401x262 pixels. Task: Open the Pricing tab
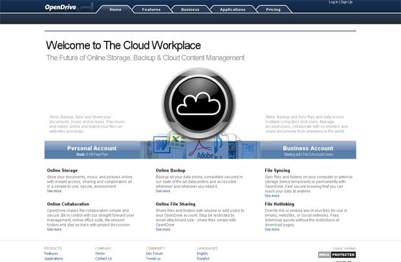[x=273, y=10]
